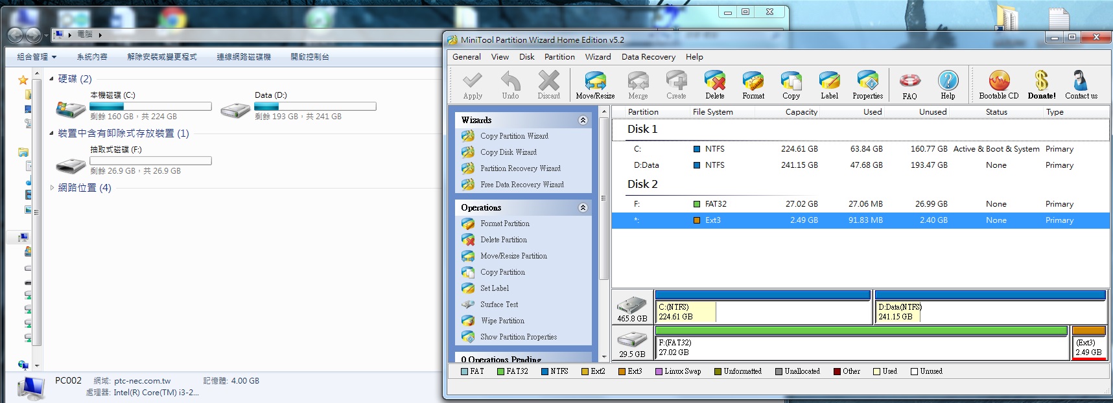Click the Create partition toolbar icon
The width and height of the screenshot is (1113, 403).
tap(676, 85)
